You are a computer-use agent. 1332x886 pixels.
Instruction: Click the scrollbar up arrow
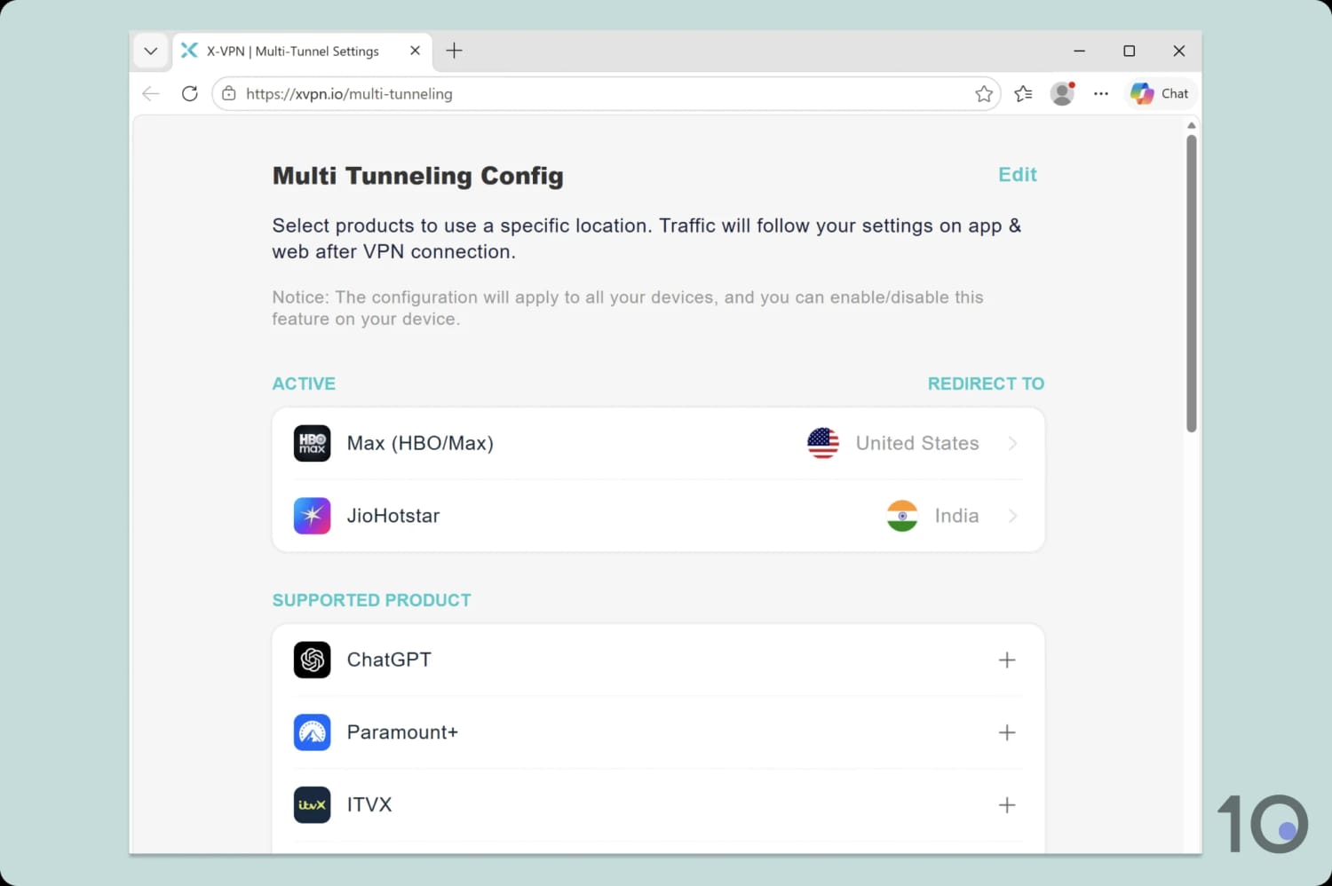click(1192, 125)
